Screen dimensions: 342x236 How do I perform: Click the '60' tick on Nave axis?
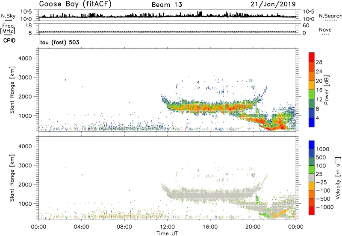(306, 26)
